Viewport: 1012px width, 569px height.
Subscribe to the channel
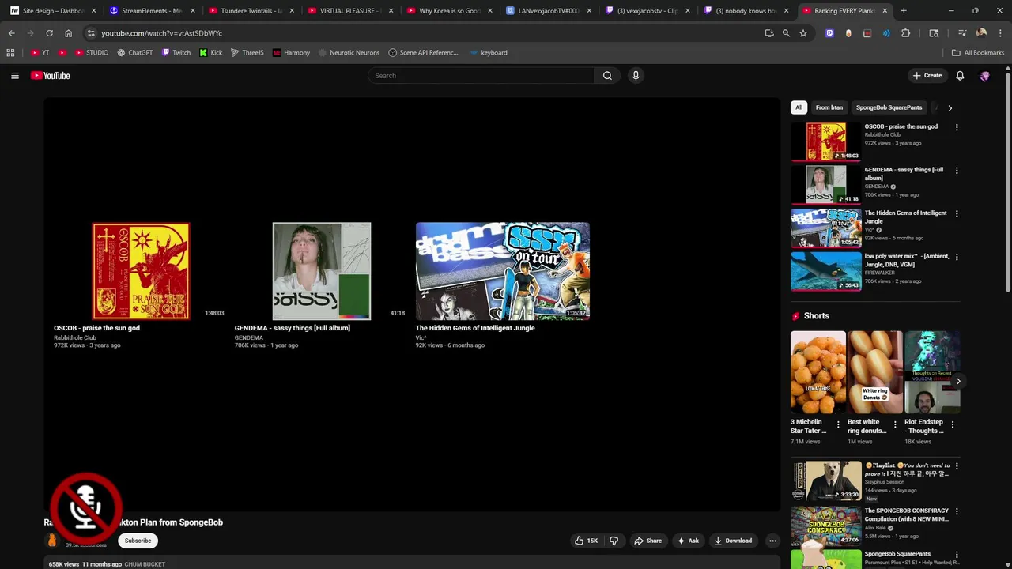138,541
